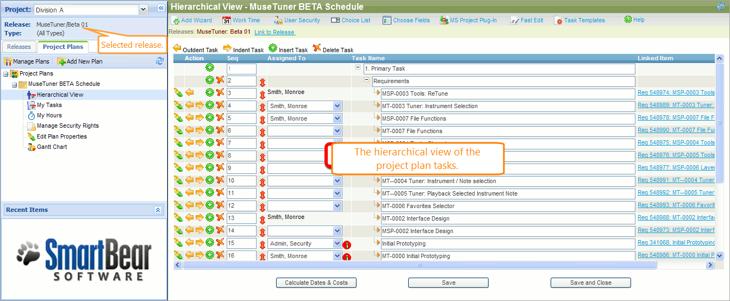Open Assigned To dropdown for task 4
Screen dimensions: 730x301
[x=337, y=106]
